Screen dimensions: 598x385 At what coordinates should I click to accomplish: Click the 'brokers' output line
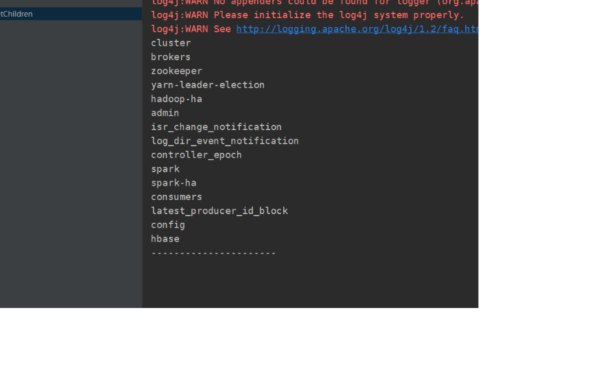point(170,57)
